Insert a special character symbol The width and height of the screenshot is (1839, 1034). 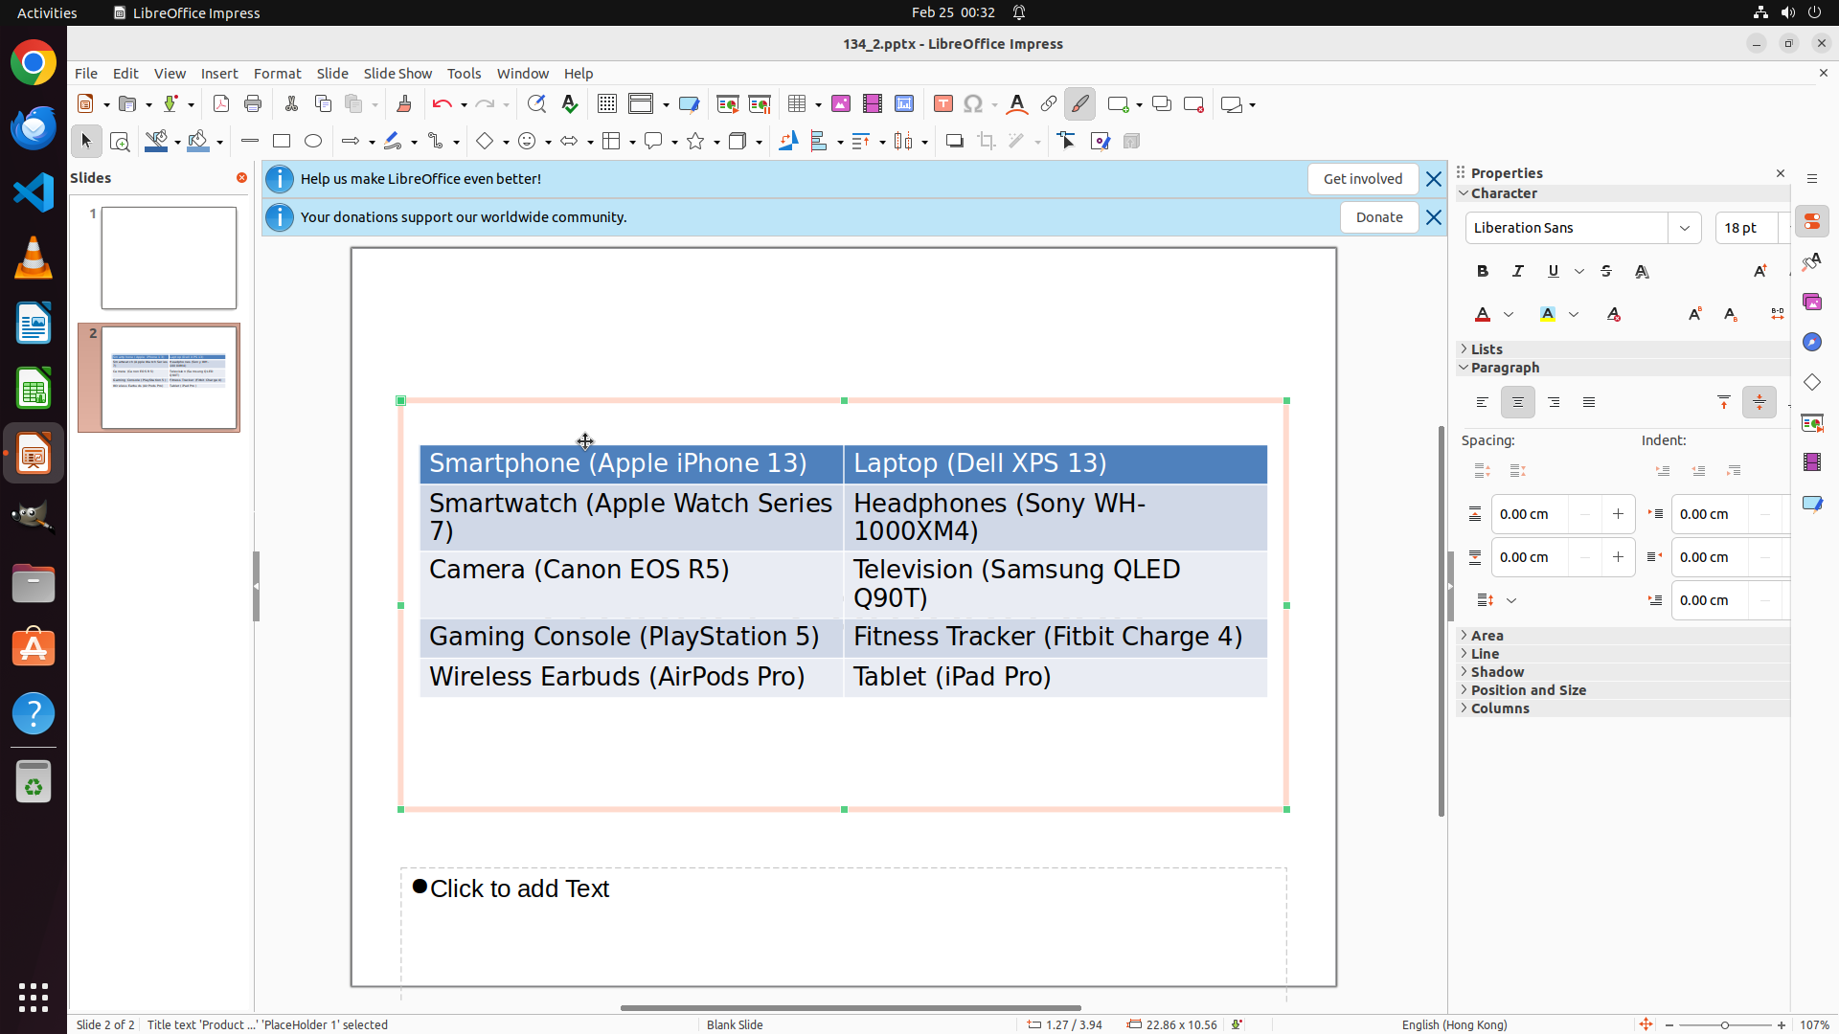click(973, 104)
